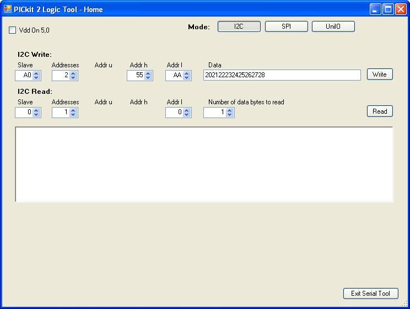The image size is (410, 309).
Task: Switch to SPI mode
Action: (x=287, y=26)
